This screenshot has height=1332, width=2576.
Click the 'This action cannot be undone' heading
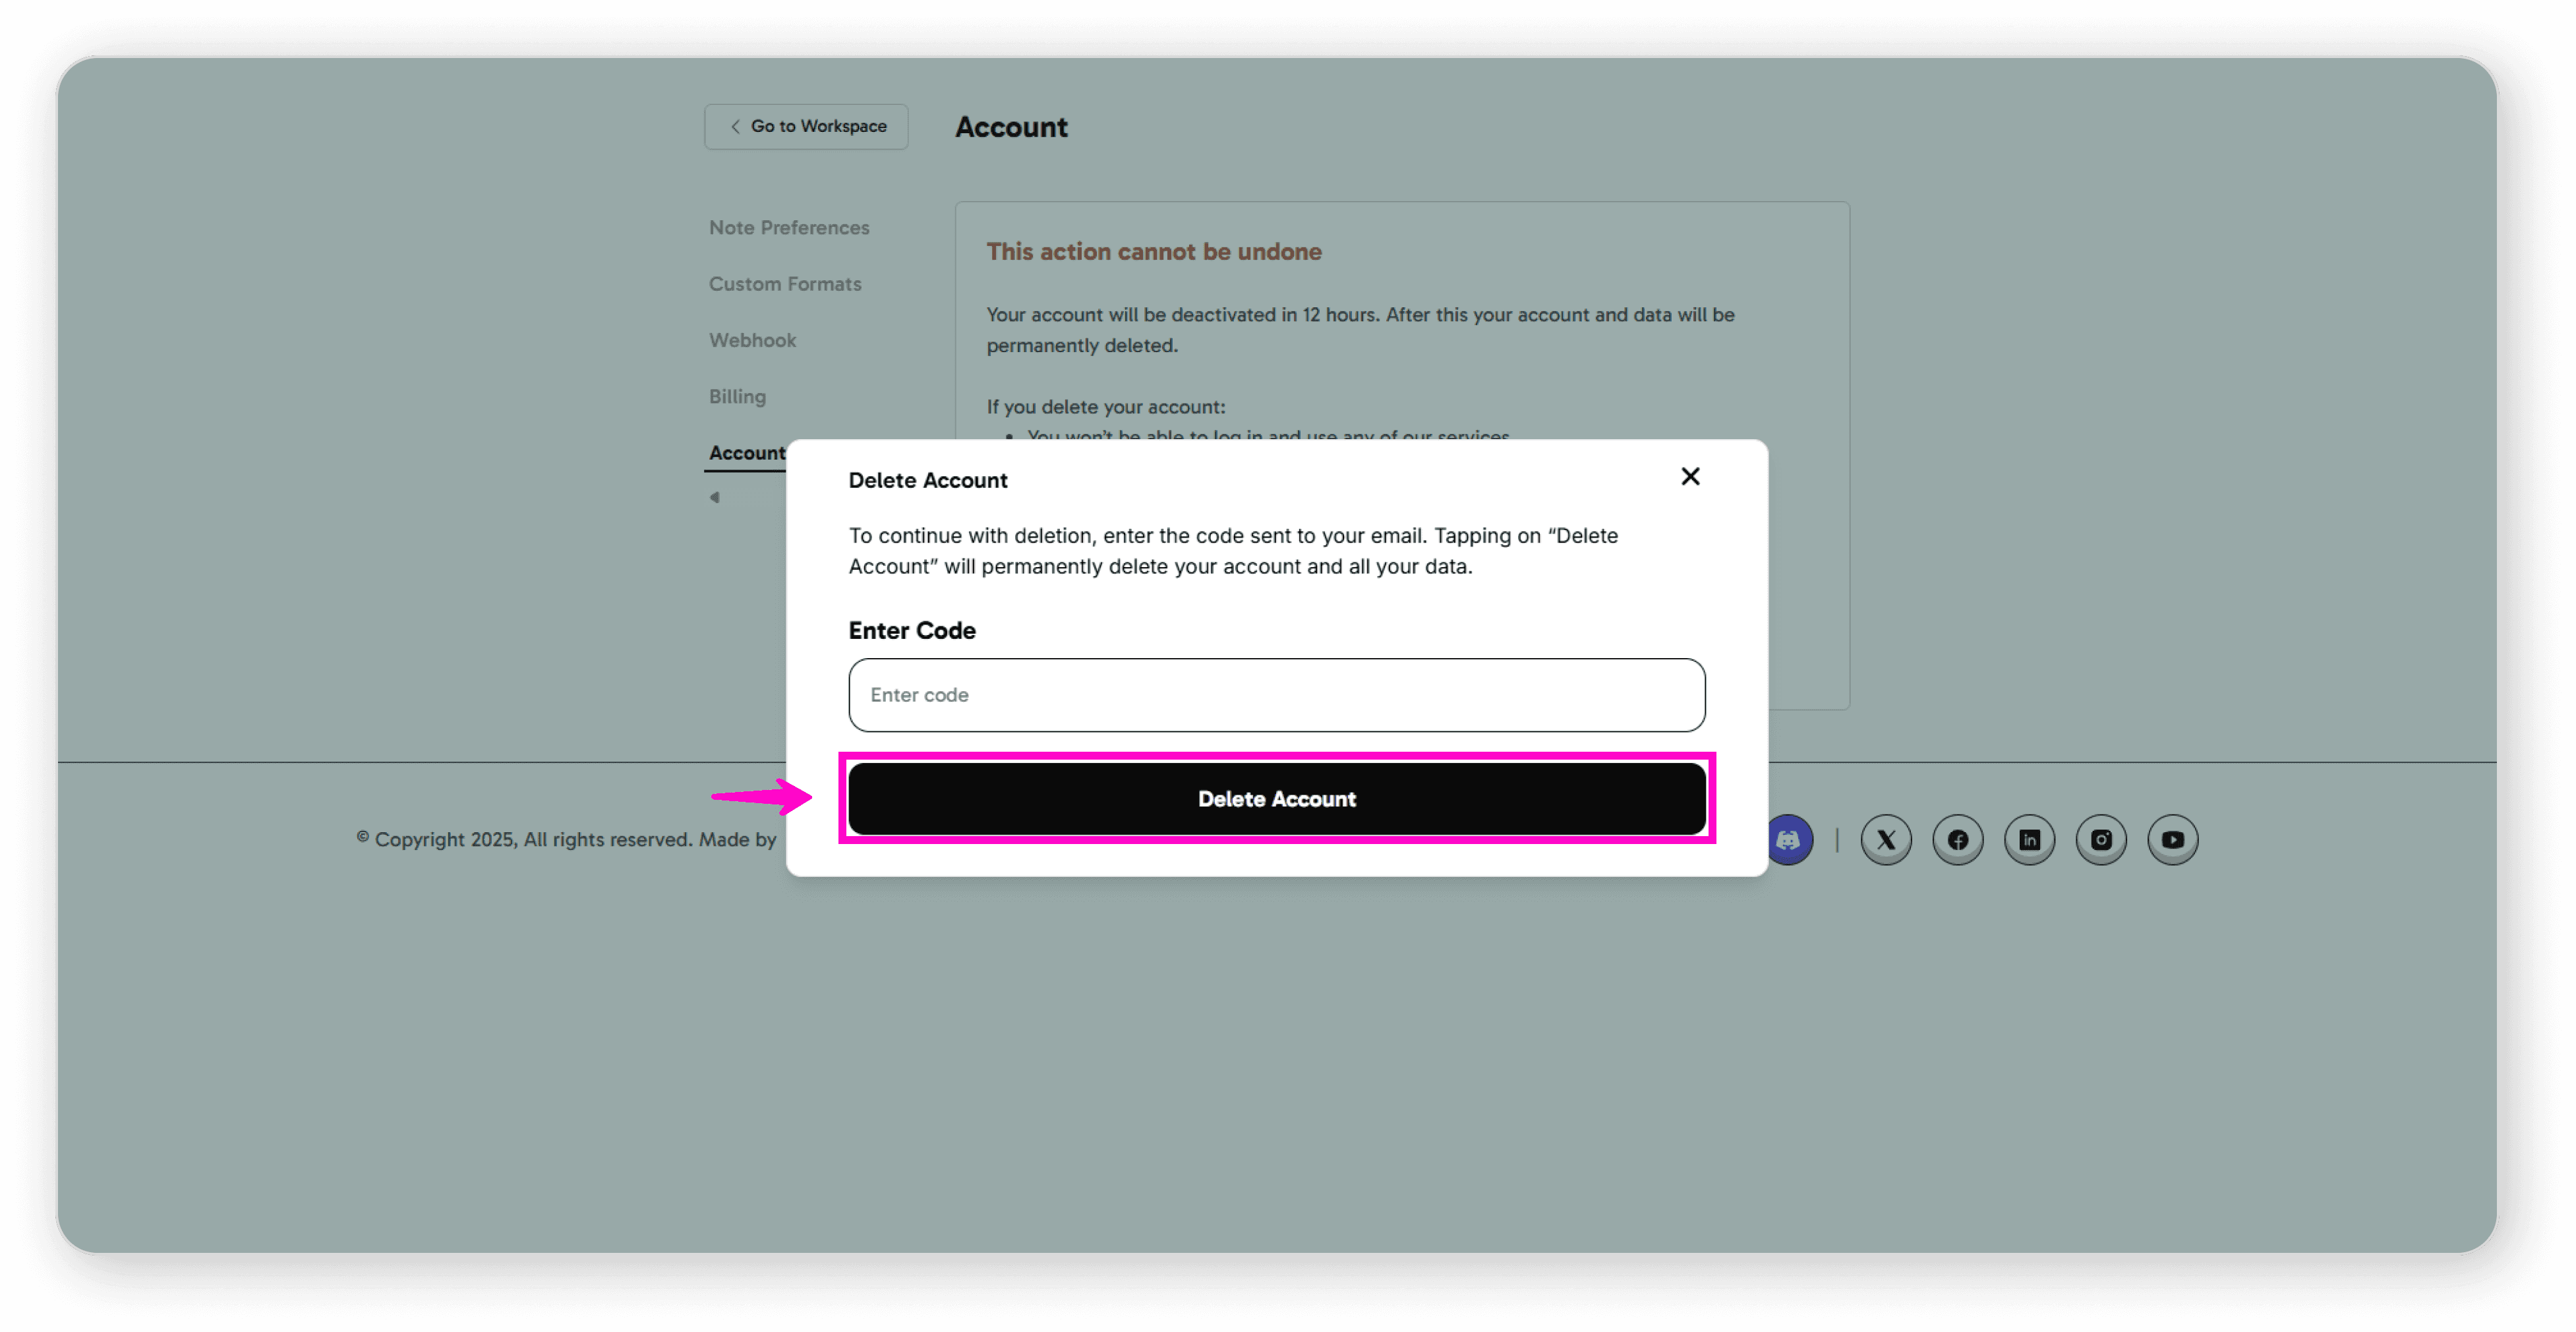(x=1153, y=252)
